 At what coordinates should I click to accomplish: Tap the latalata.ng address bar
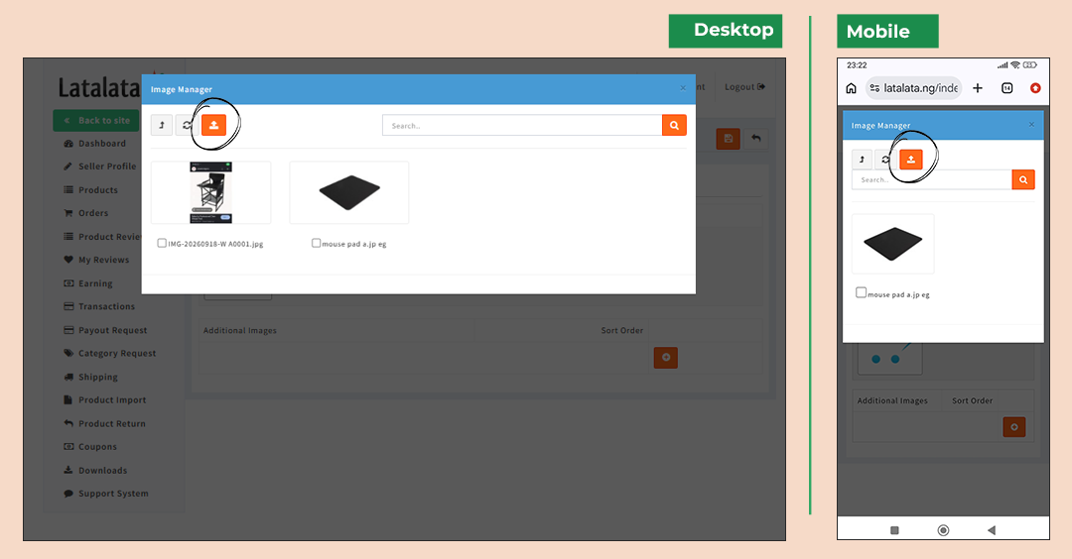914,88
